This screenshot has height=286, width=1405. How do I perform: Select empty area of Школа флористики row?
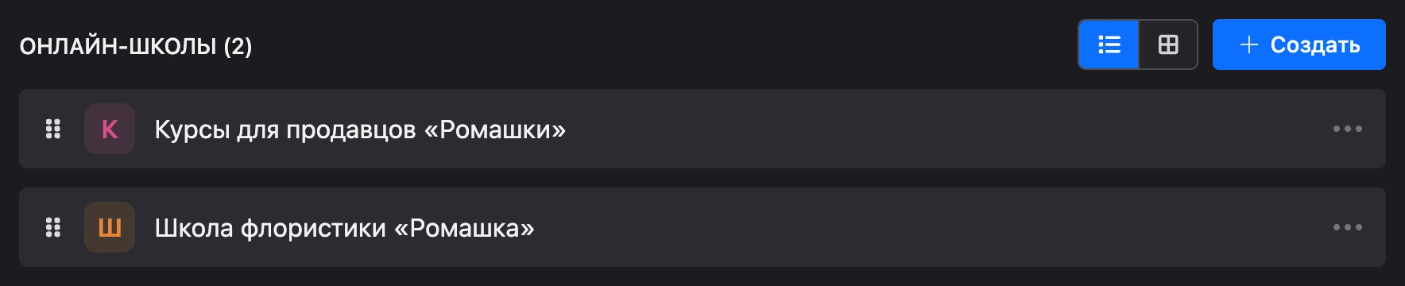(930, 227)
